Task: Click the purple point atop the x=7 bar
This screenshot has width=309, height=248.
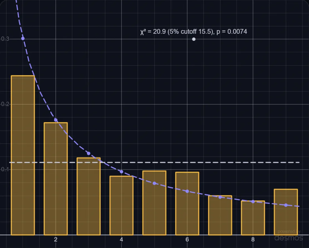Action: tap(220, 197)
